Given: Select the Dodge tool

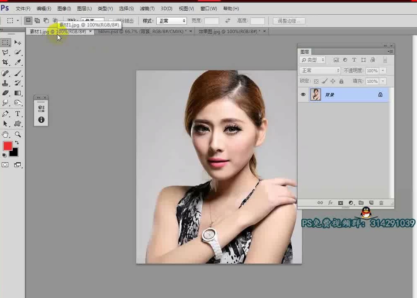Looking at the screenshot, I should (5, 103).
